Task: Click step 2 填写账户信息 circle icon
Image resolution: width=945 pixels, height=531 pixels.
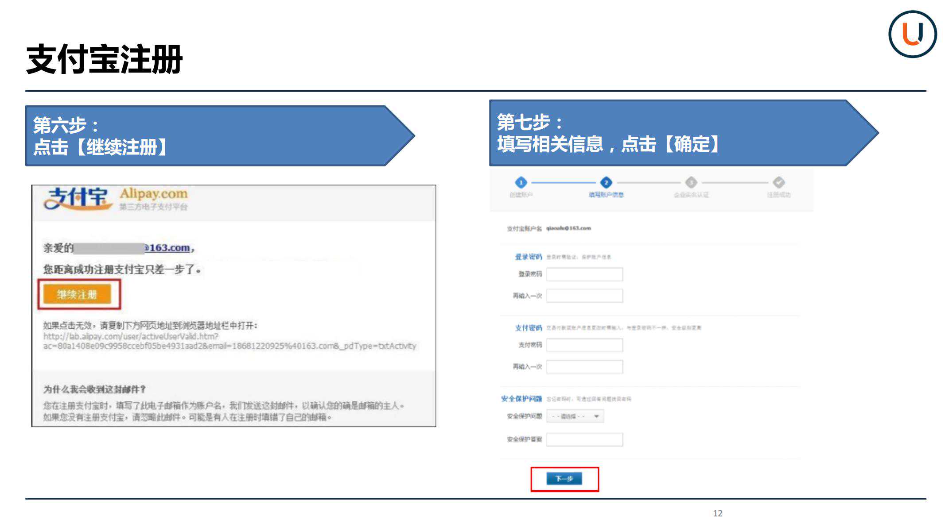Action: (x=606, y=182)
